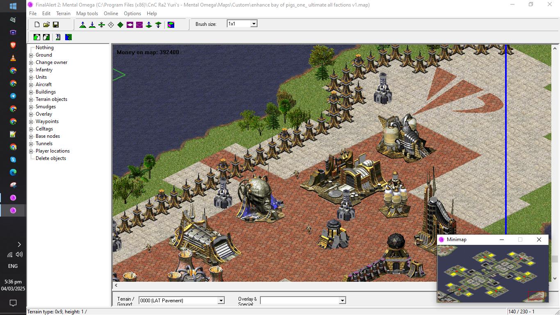This screenshot has width=560, height=315.
Task: Select the Waypoints tree item label
Action: coord(47,121)
